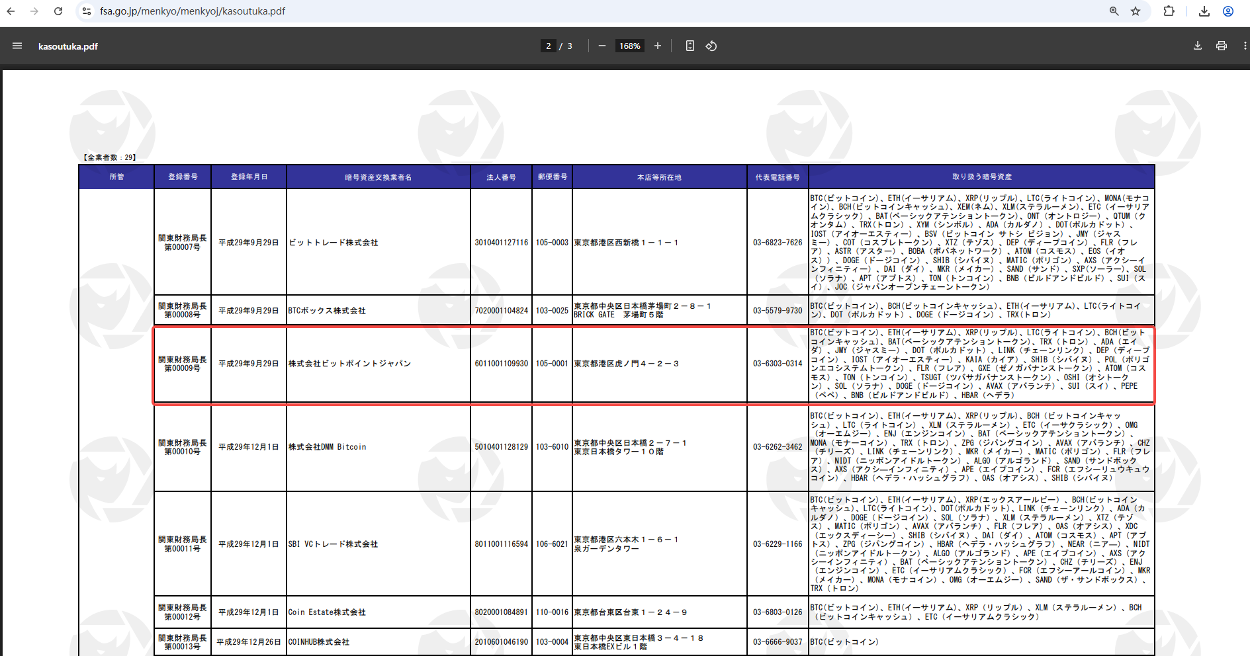Image resolution: width=1250 pixels, height=656 pixels.
Task: Click the ビットポイントジャパン company name cell
Action: click(350, 364)
